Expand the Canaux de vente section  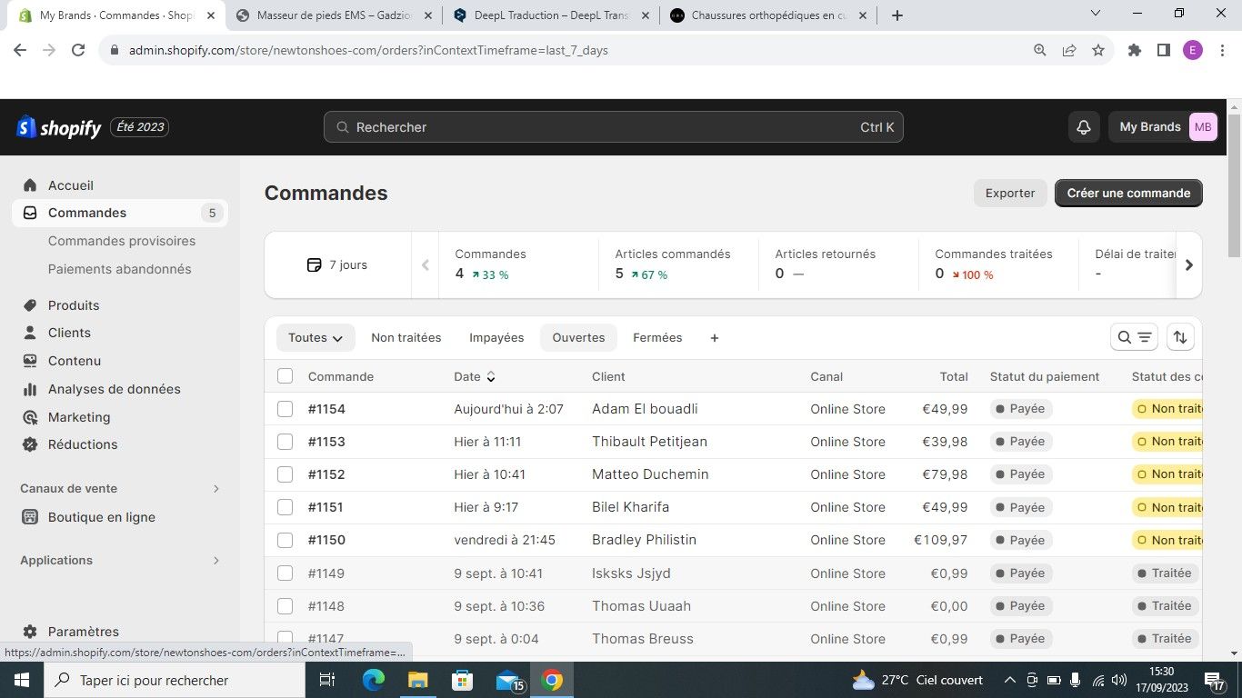(x=215, y=489)
